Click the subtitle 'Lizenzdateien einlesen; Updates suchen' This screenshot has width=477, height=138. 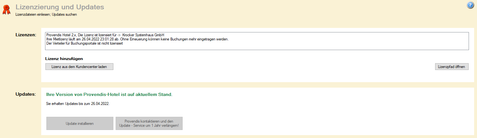(x=46, y=14)
